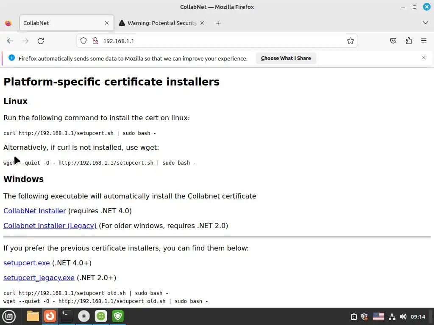Dismiss the Firefox data notification bar
The image size is (434, 325).
click(424, 58)
